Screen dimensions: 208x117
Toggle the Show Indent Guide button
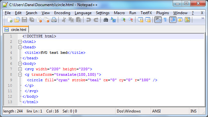point(173,20)
